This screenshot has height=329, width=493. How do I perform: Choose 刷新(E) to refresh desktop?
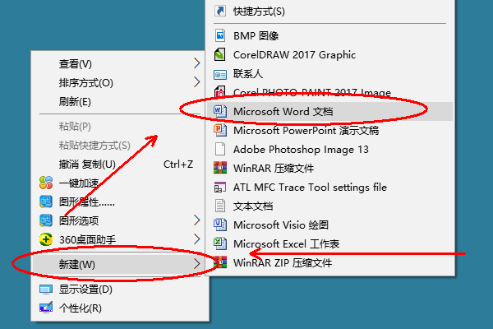[x=120, y=101]
